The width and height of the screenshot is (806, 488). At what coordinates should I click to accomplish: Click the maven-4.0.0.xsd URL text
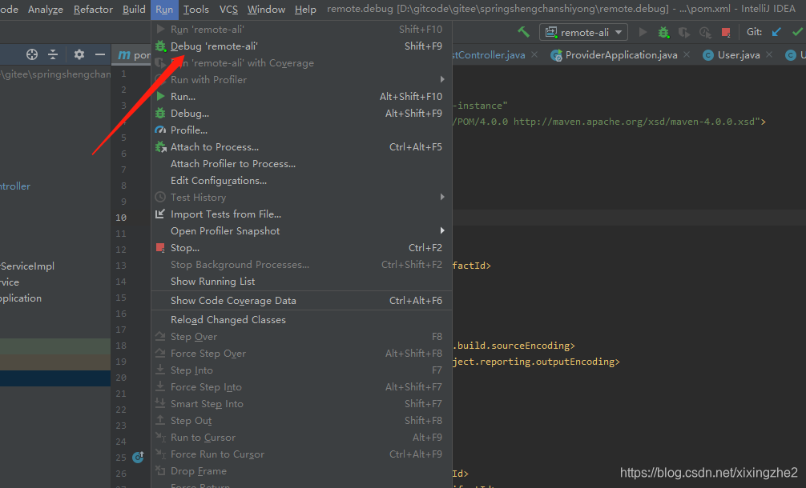click(x=635, y=122)
